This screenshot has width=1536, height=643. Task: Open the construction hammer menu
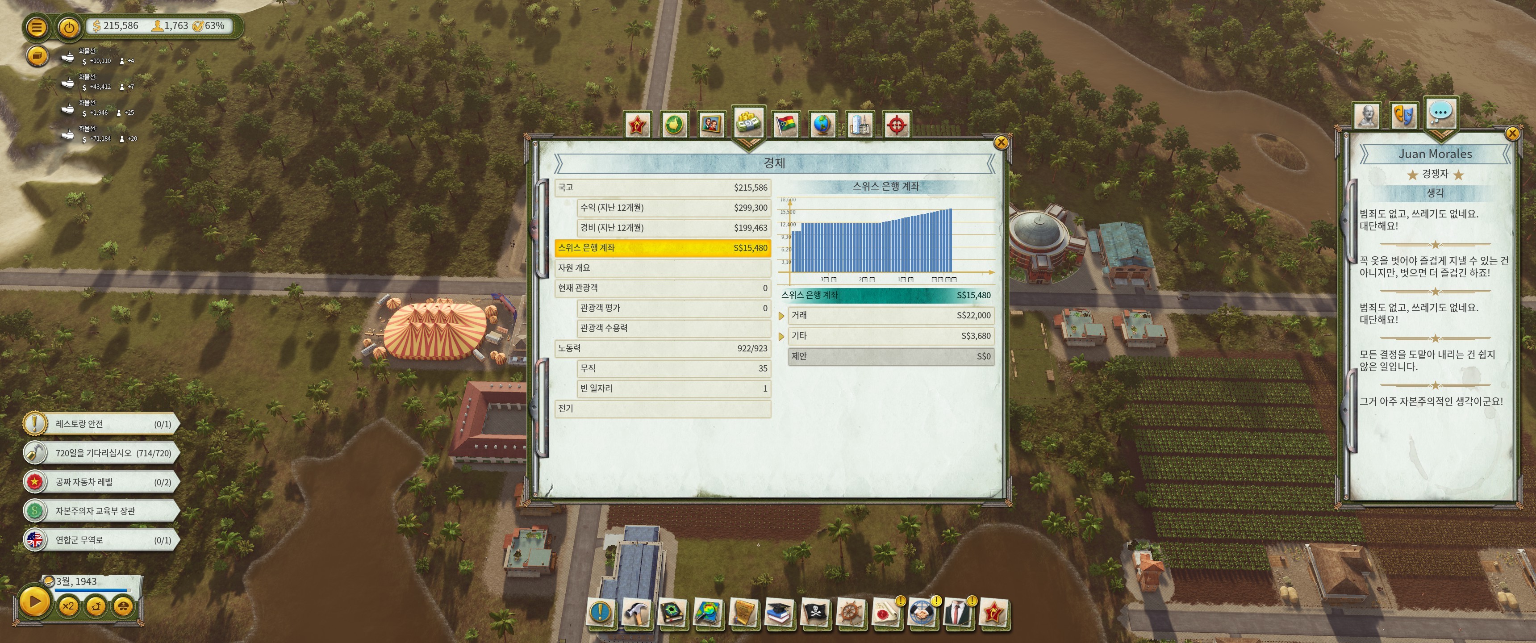[636, 613]
